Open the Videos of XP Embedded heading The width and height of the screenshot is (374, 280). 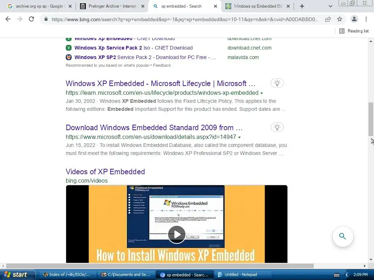click(x=105, y=172)
